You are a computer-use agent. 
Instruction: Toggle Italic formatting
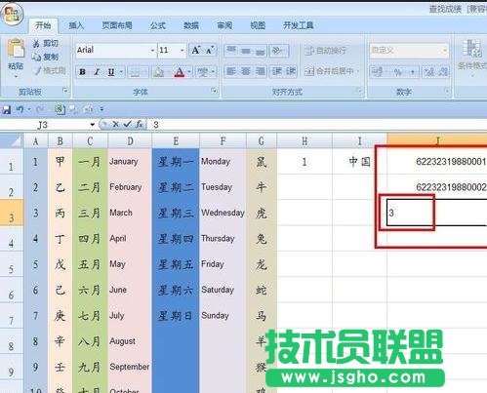(97, 72)
